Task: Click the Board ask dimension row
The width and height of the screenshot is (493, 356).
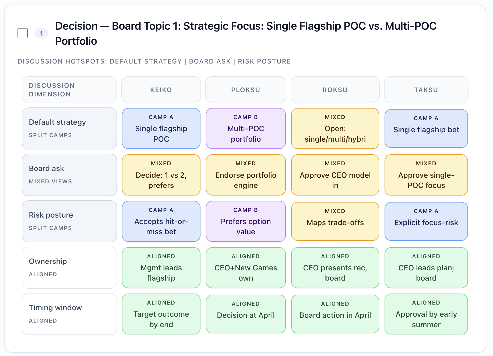Action: (69, 175)
